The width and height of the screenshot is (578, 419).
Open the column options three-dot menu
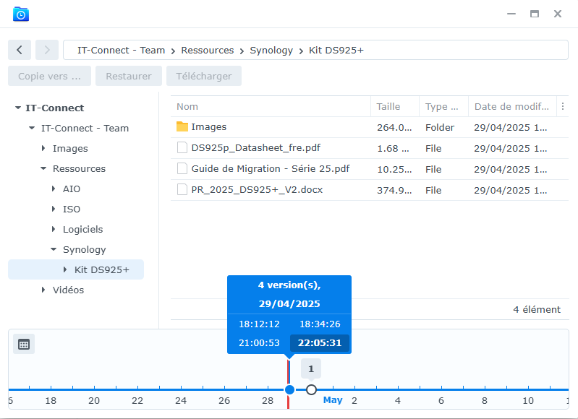click(x=563, y=106)
